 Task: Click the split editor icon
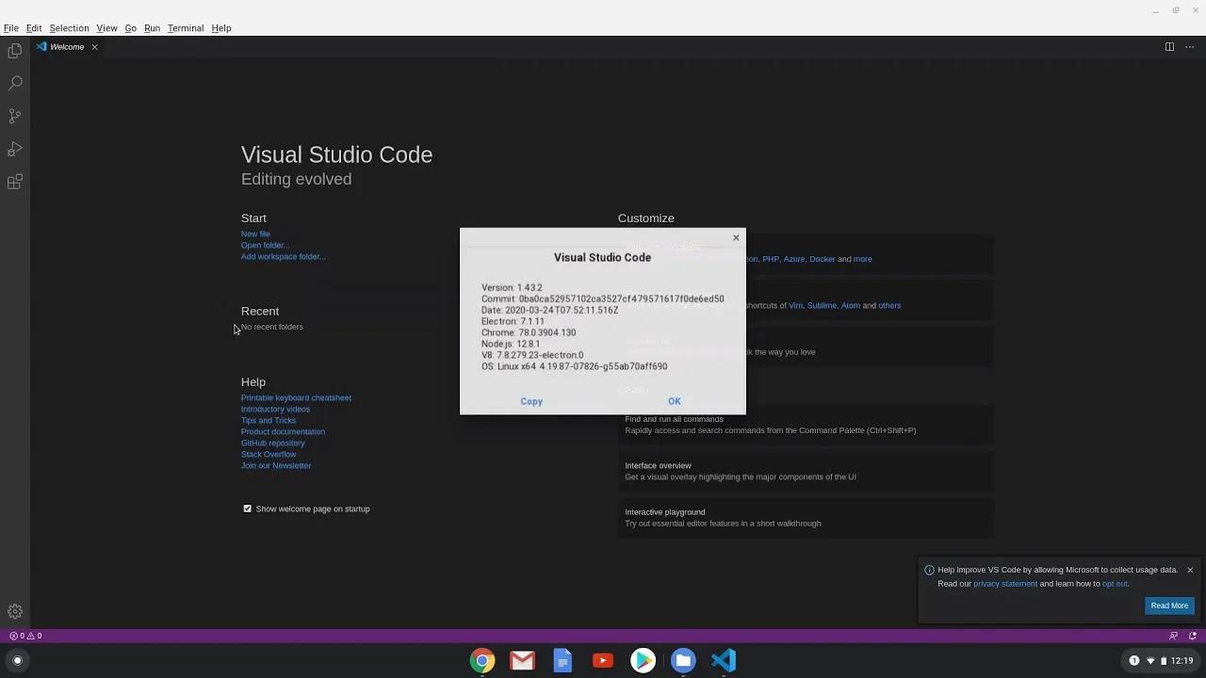coord(1169,46)
